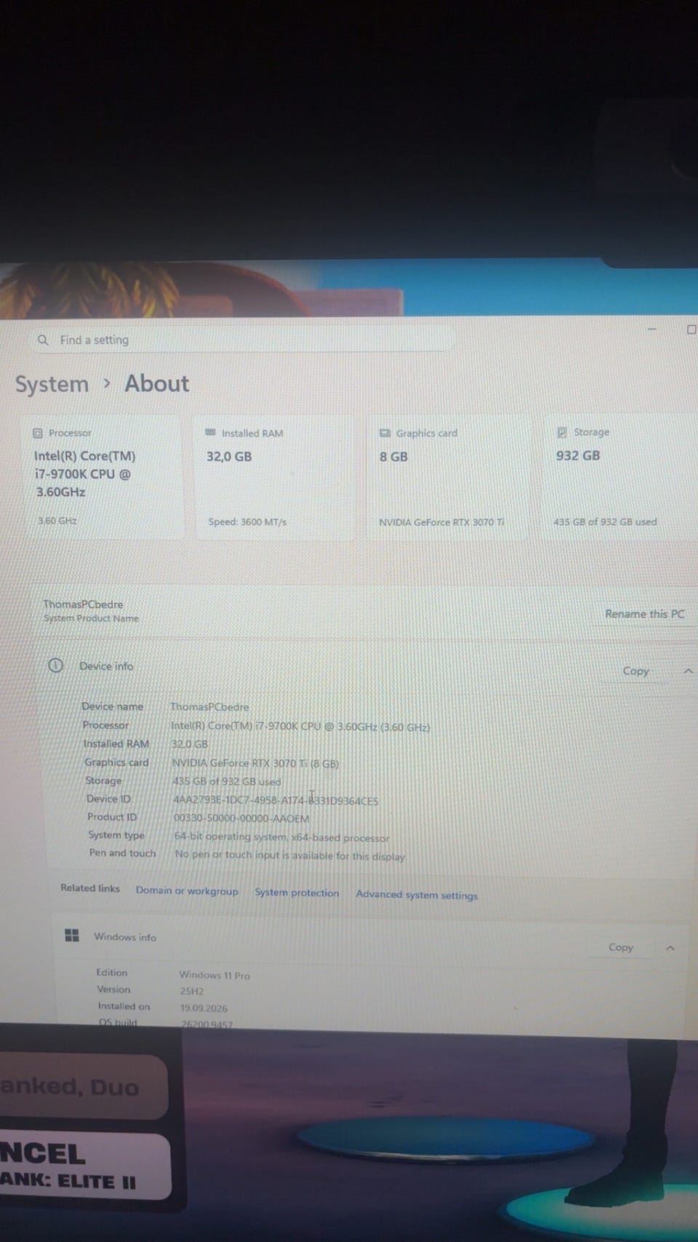Click the Pen and touch value text

(289, 856)
